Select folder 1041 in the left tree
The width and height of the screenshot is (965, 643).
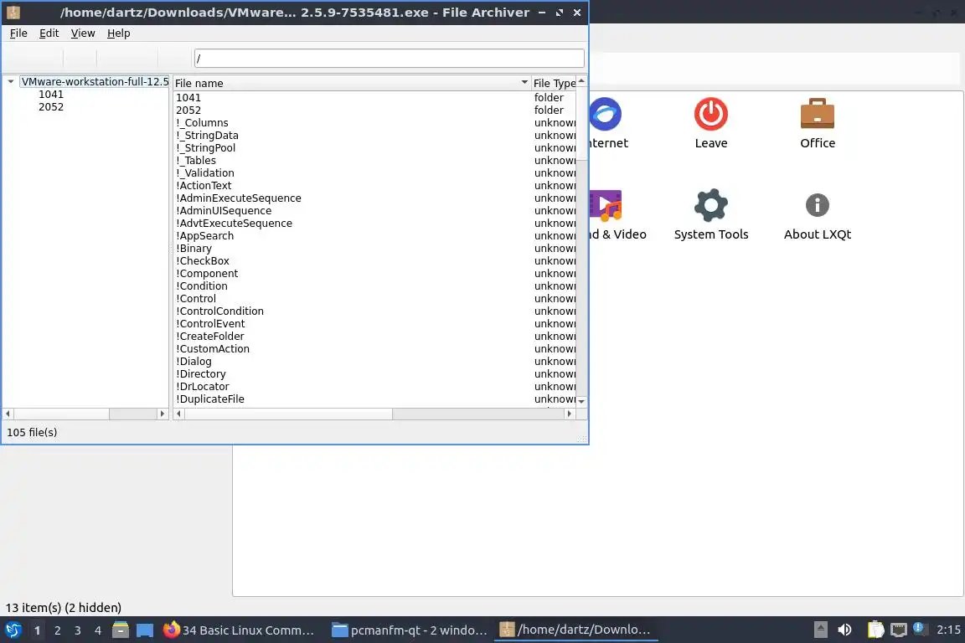[x=51, y=94]
